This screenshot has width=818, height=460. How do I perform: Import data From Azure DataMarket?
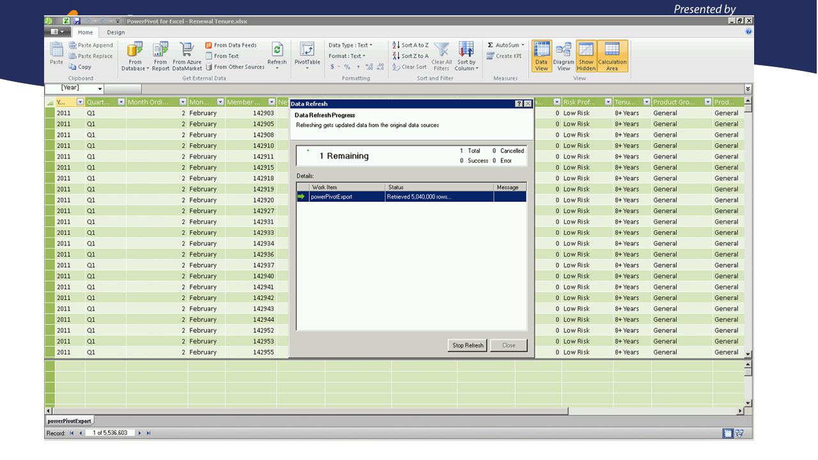187,56
